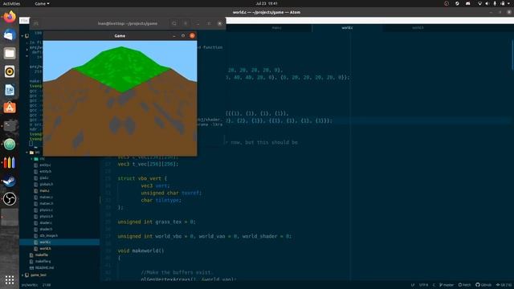Place cursor on 'void makeworld()' line

[141, 250]
